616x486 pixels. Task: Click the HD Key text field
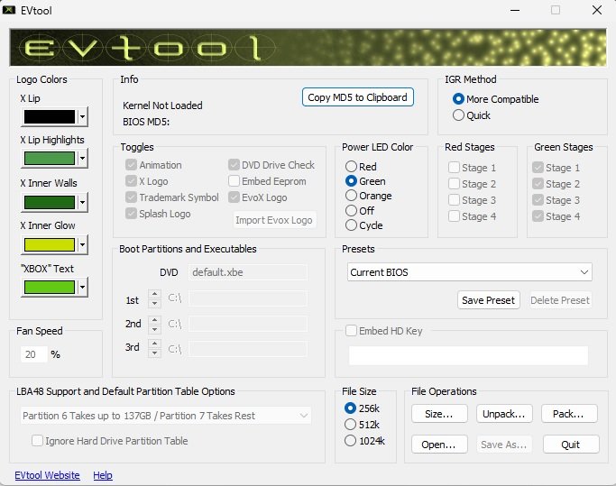click(469, 355)
